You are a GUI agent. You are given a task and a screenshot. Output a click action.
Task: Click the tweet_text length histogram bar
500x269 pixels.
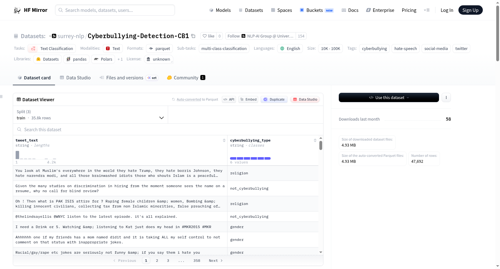click(17, 155)
